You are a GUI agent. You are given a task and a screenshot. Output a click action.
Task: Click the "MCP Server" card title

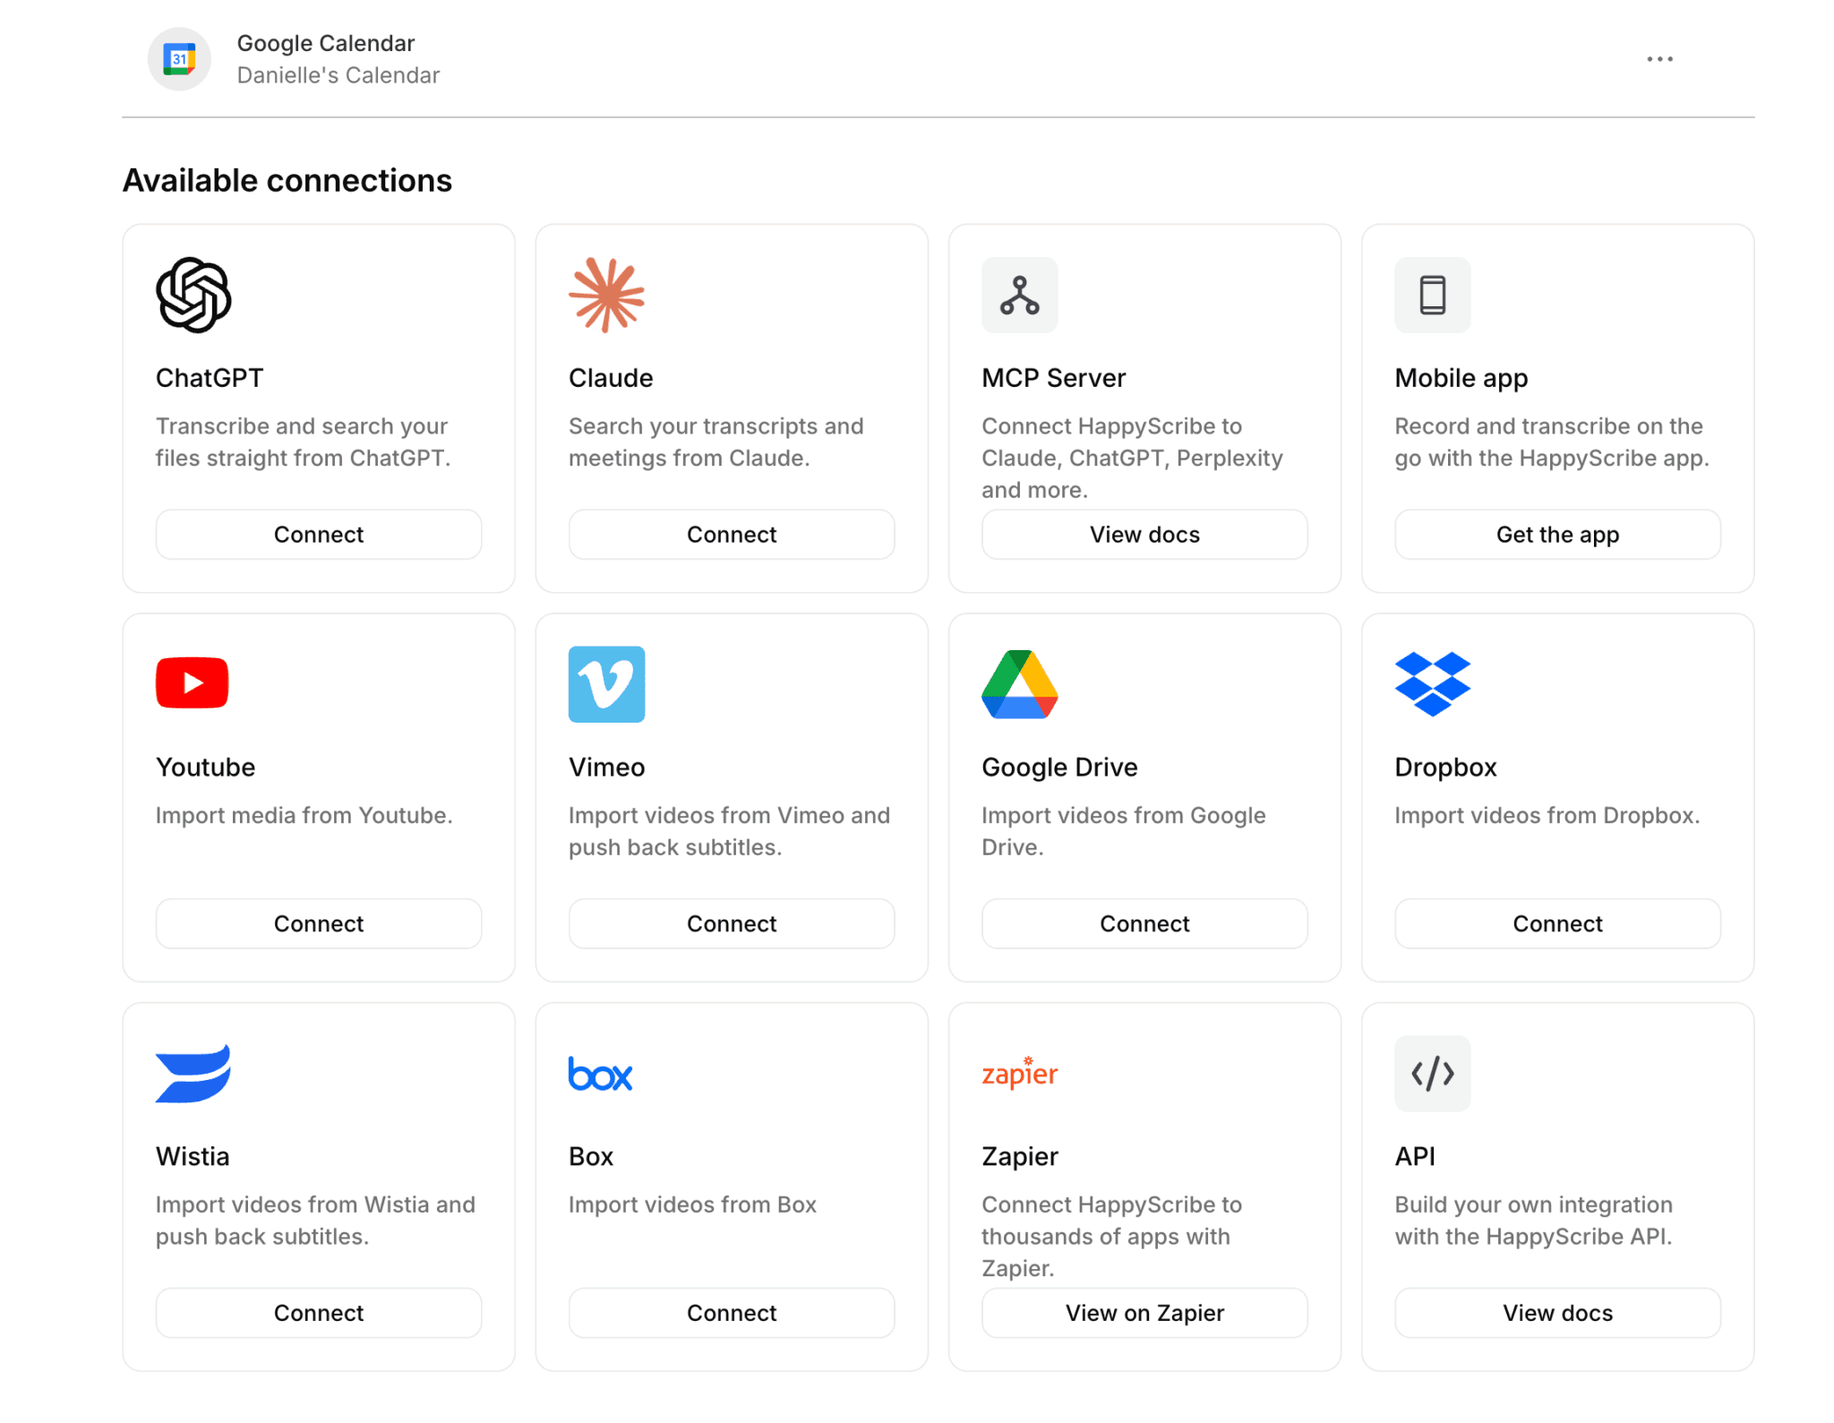tap(1053, 378)
